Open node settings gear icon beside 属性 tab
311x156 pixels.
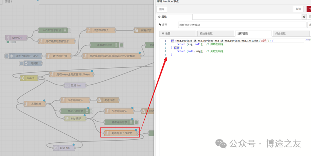[x=304, y=17]
